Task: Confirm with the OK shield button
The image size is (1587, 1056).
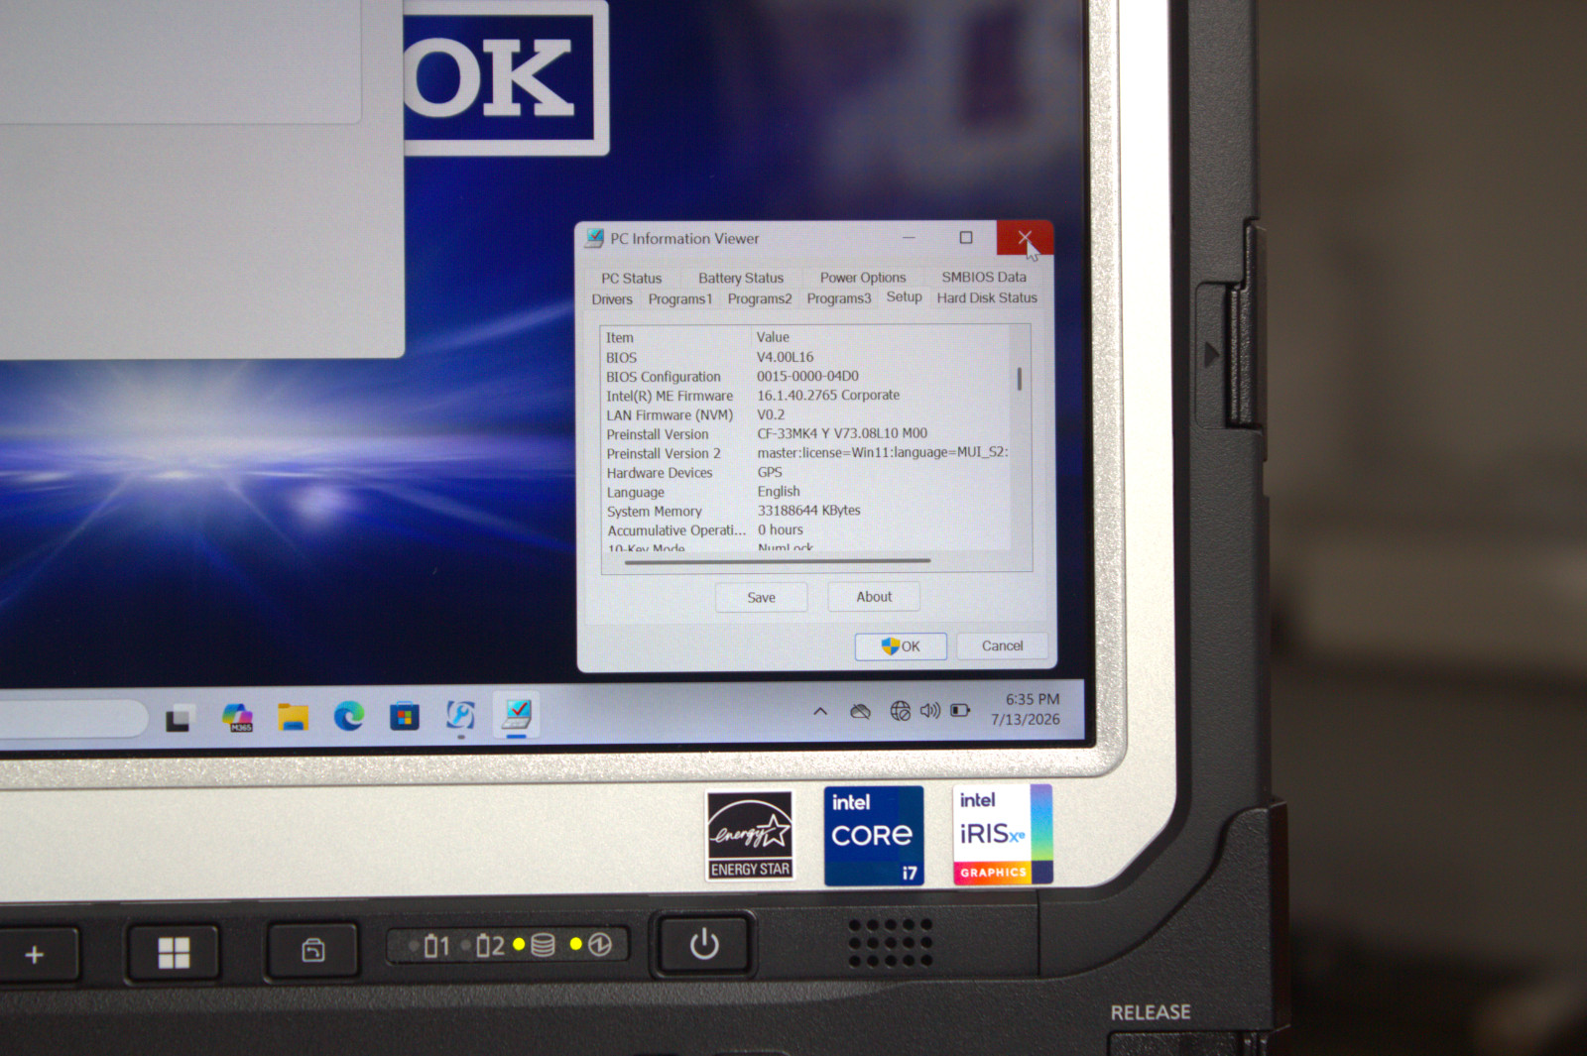Action: pos(901,646)
